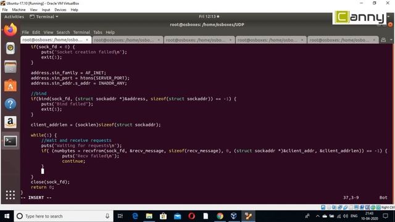
Task: Open the Windows taskbar clock and date
Action: (x=370, y=216)
